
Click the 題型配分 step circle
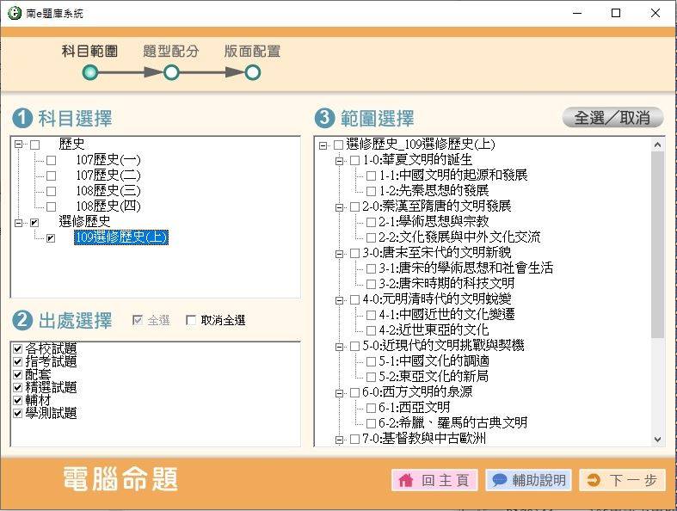point(171,72)
